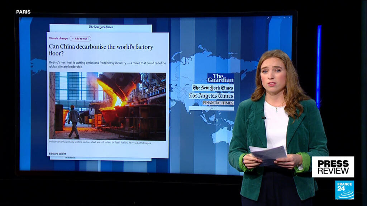Open the Climate change topic link

click(x=58, y=38)
